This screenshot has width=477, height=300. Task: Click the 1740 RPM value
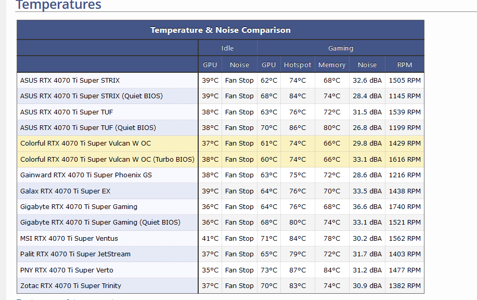[x=405, y=207]
